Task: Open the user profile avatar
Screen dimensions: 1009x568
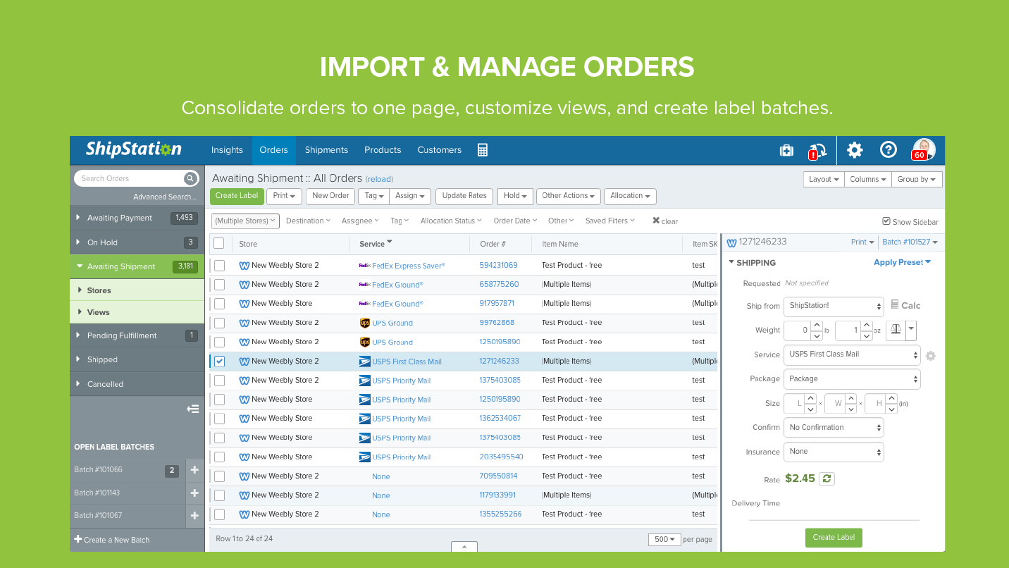Action: (924, 149)
